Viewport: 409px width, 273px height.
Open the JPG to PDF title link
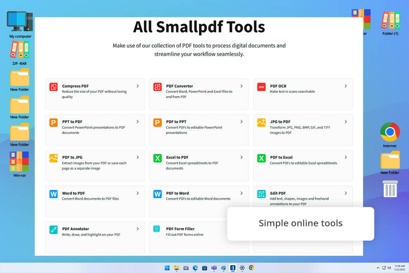pos(280,122)
